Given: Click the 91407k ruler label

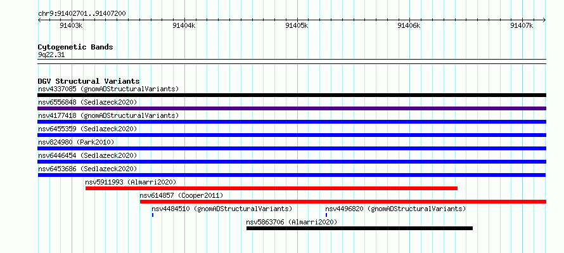Looking at the screenshot, I should 522,25.
